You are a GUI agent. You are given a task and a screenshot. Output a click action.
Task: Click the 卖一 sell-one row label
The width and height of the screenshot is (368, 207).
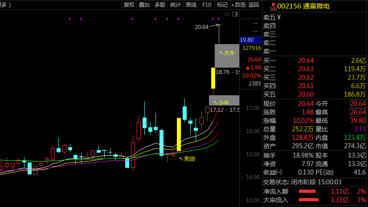click(x=270, y=51)
